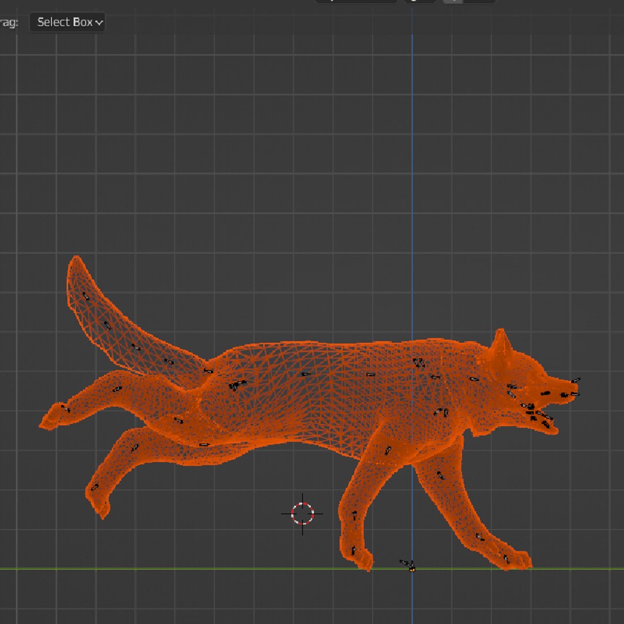624x624 pixels.
Task: Click the origin point on green axis line
Action: pyautogui.click(x=412, y=570)
